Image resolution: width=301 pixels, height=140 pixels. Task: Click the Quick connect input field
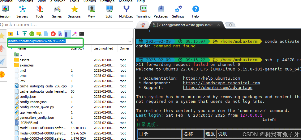point(67,25)
